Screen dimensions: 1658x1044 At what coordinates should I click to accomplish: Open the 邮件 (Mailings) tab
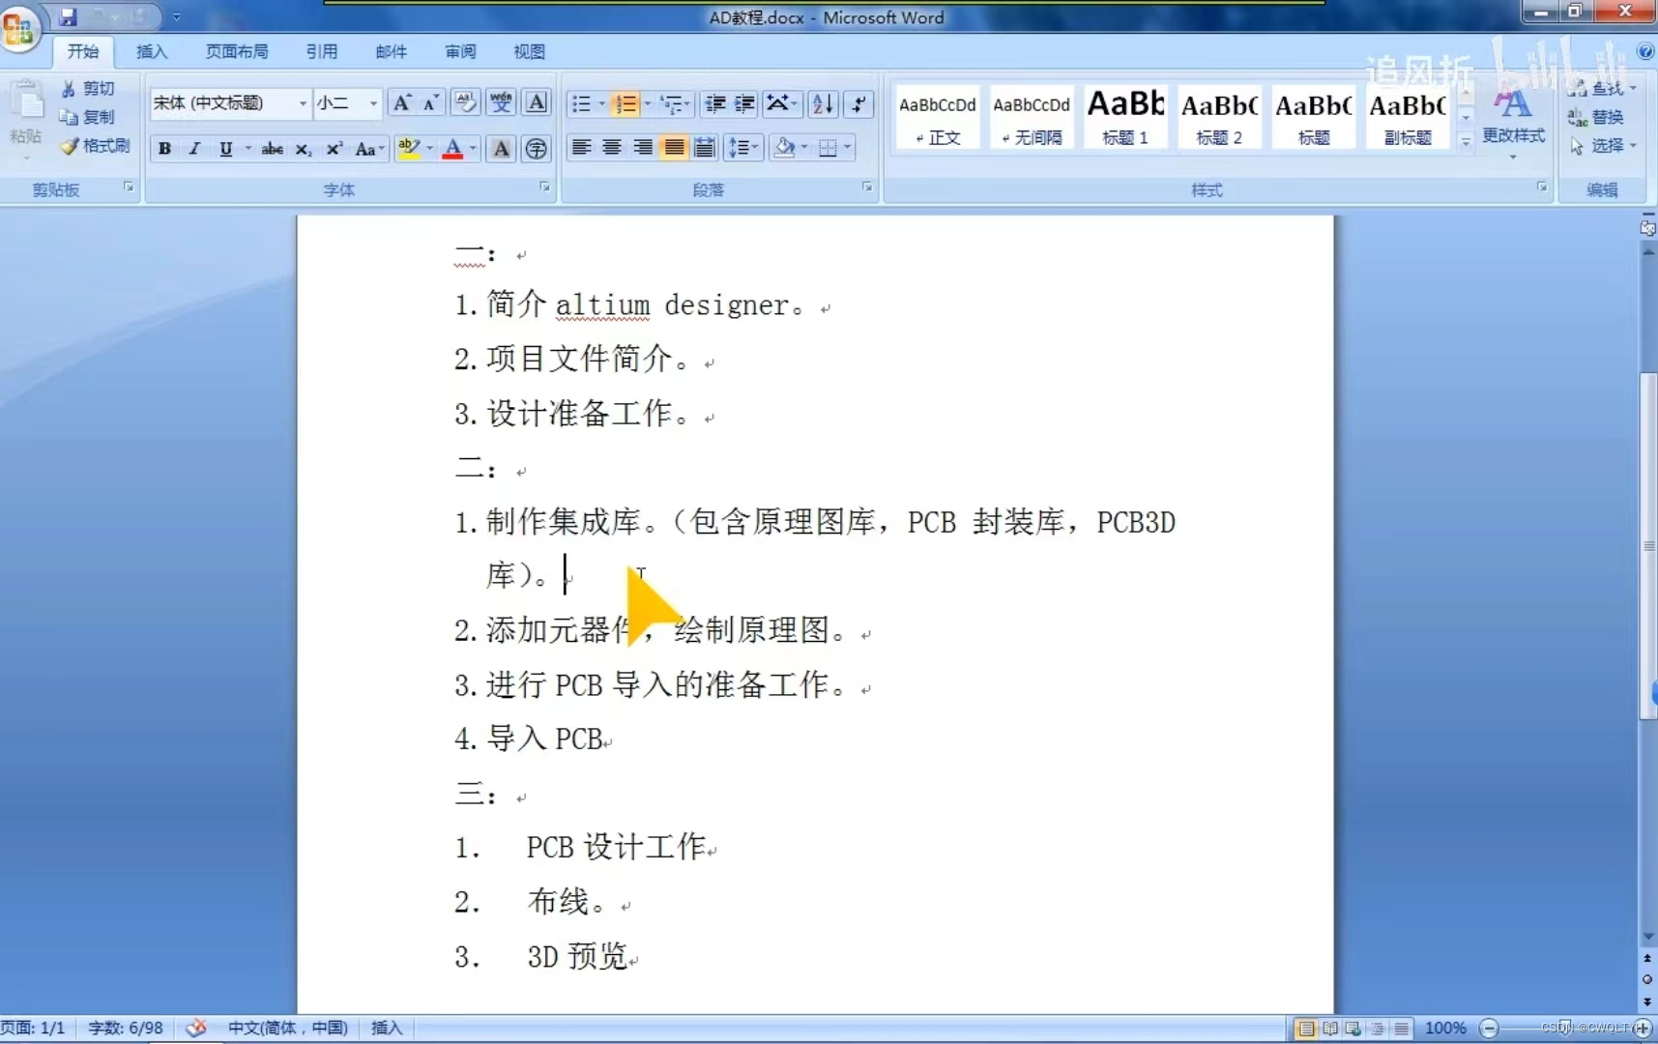pyautogui.click(x=392, y=51)
